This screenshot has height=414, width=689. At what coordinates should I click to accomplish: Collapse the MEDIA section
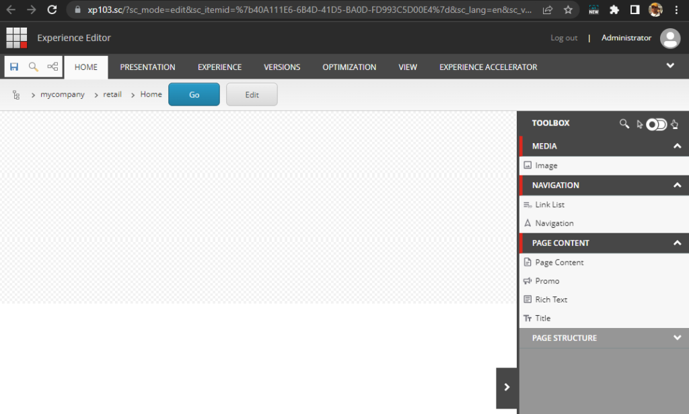(x=677, y=147)
